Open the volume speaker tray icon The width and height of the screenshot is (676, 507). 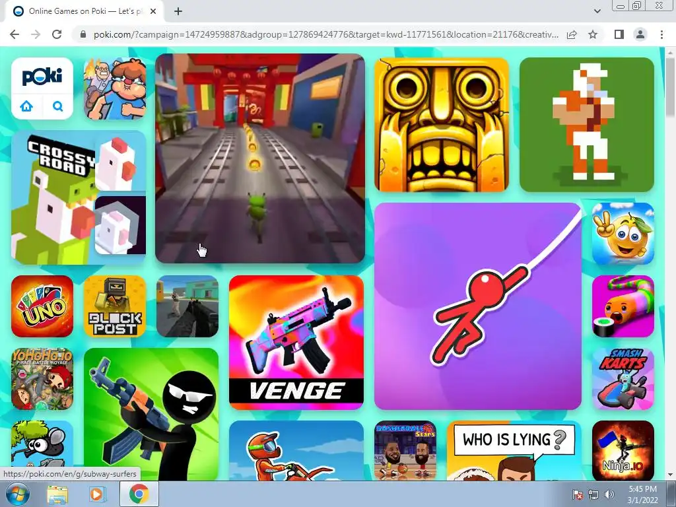[x=609, y=494]
